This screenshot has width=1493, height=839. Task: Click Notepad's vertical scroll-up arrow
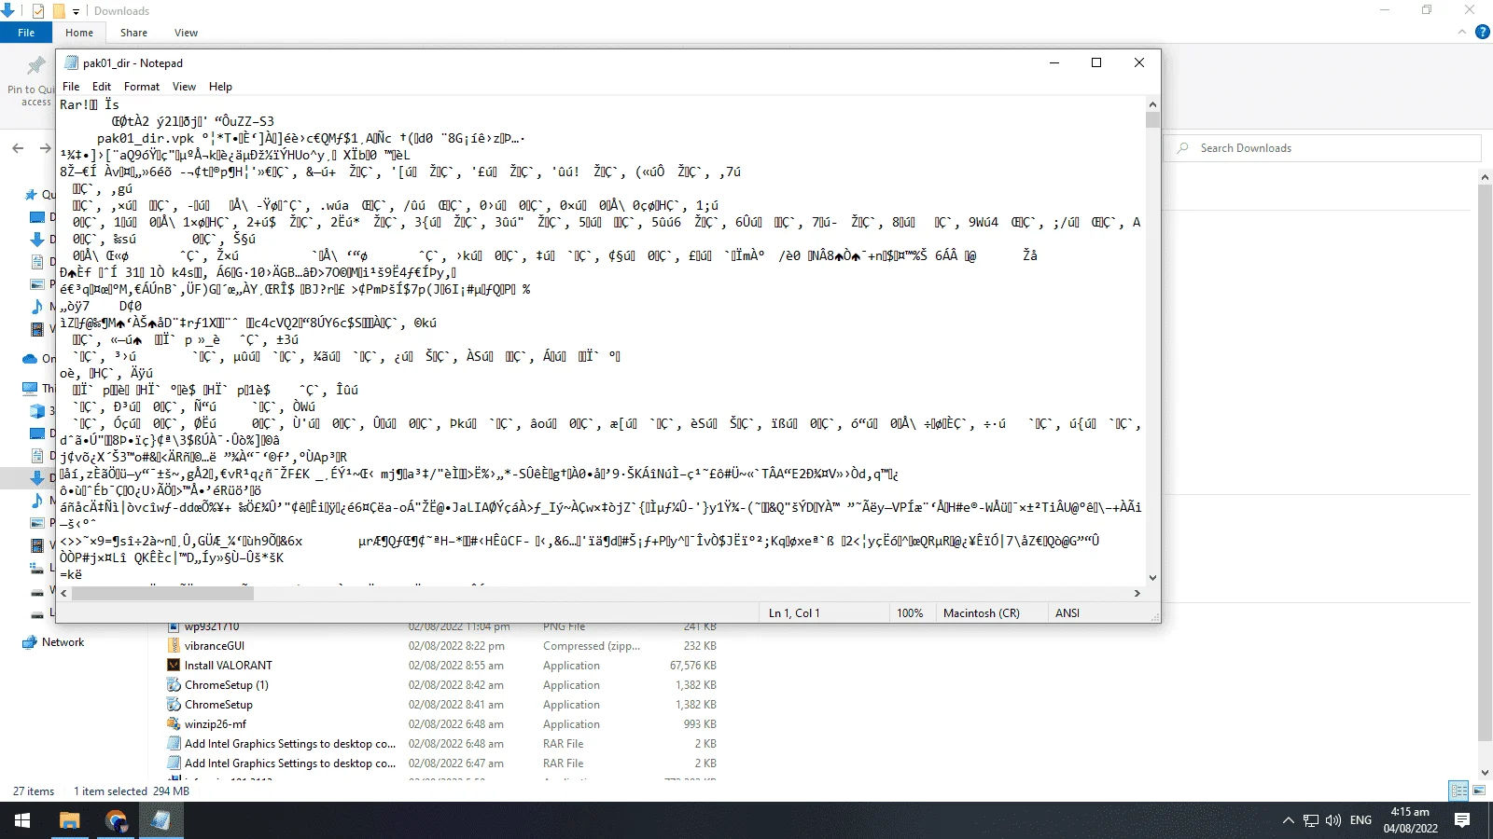click(1152, 104)
